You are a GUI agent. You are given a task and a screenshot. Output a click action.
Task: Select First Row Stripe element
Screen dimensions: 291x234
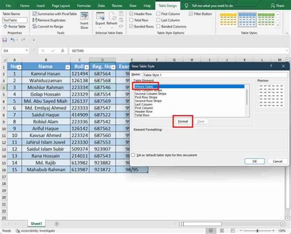coord(146,97)
